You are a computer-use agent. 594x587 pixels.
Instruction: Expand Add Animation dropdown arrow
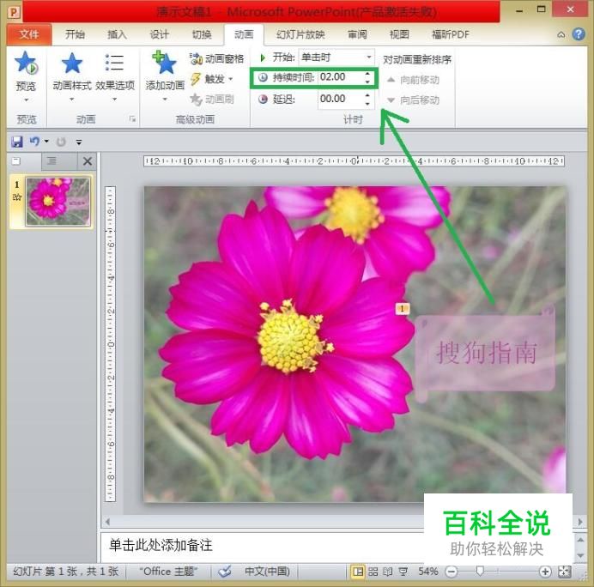point(165,100)
